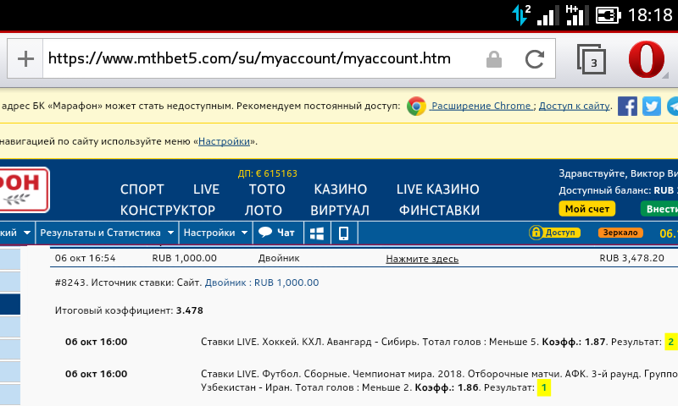Screen dimensions: 678x406
Task: Open the Twitter page icon
Action: pos(652,106)
